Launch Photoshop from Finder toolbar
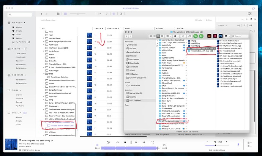The height and width of the screenshot is (156, 262). pos(221,36)
